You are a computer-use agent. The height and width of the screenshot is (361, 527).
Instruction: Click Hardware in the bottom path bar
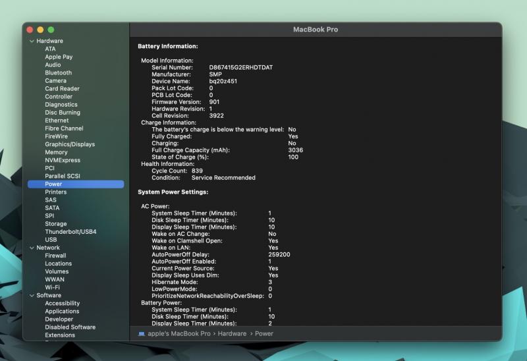[x=231, y=334]
